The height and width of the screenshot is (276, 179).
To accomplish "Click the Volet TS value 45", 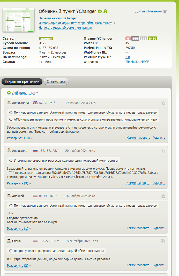I will pos(127,43).
